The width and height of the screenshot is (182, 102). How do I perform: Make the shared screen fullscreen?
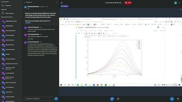point(181,9)
